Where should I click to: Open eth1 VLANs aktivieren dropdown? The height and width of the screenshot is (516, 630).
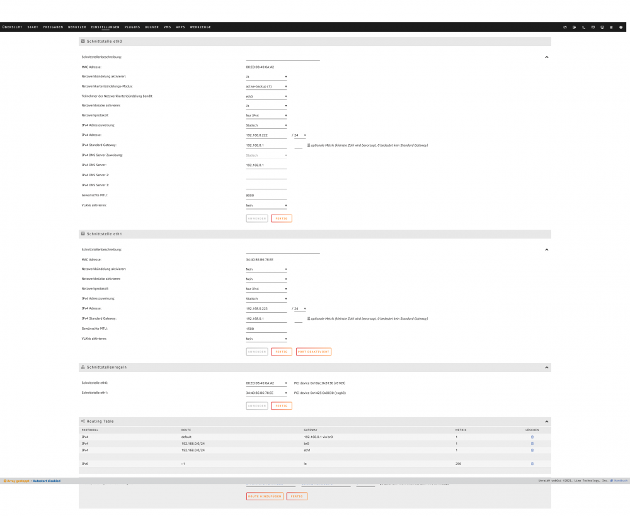266,339
